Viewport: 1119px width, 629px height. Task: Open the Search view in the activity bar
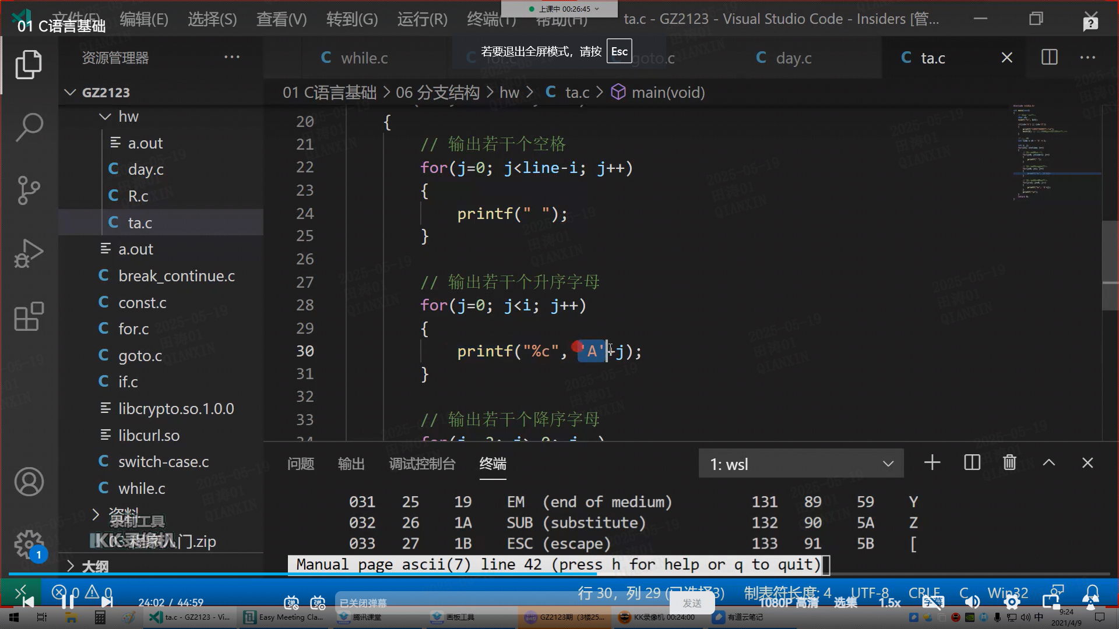tap(29, 127)
